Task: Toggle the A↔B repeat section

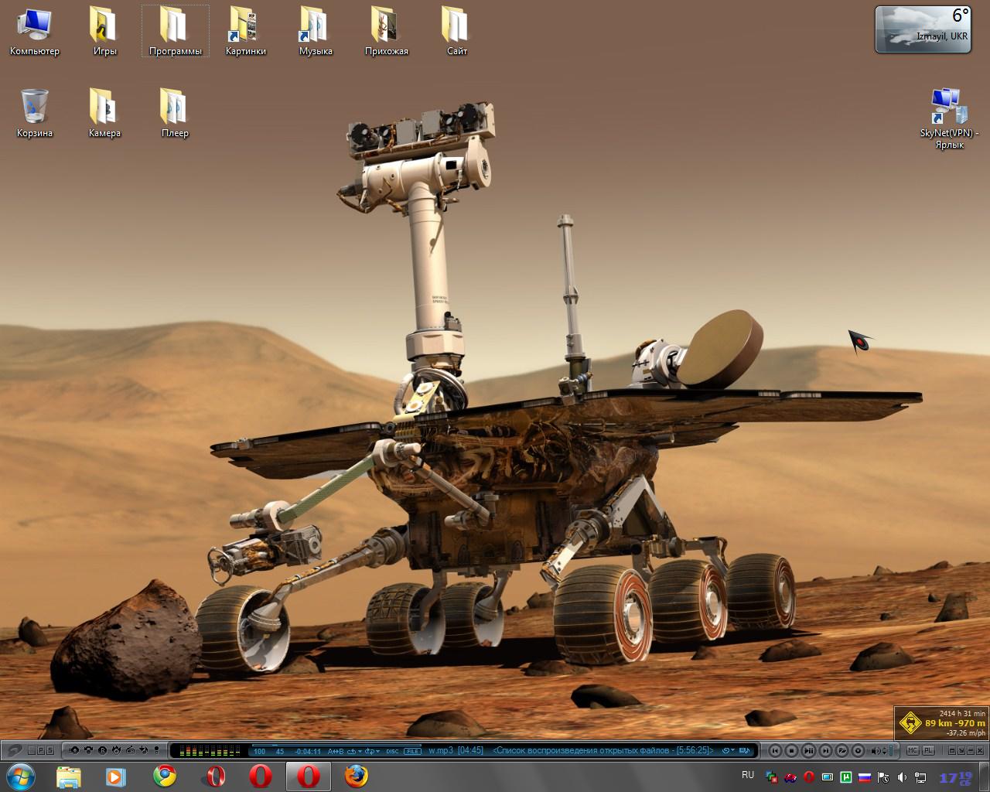Action: 336,751
